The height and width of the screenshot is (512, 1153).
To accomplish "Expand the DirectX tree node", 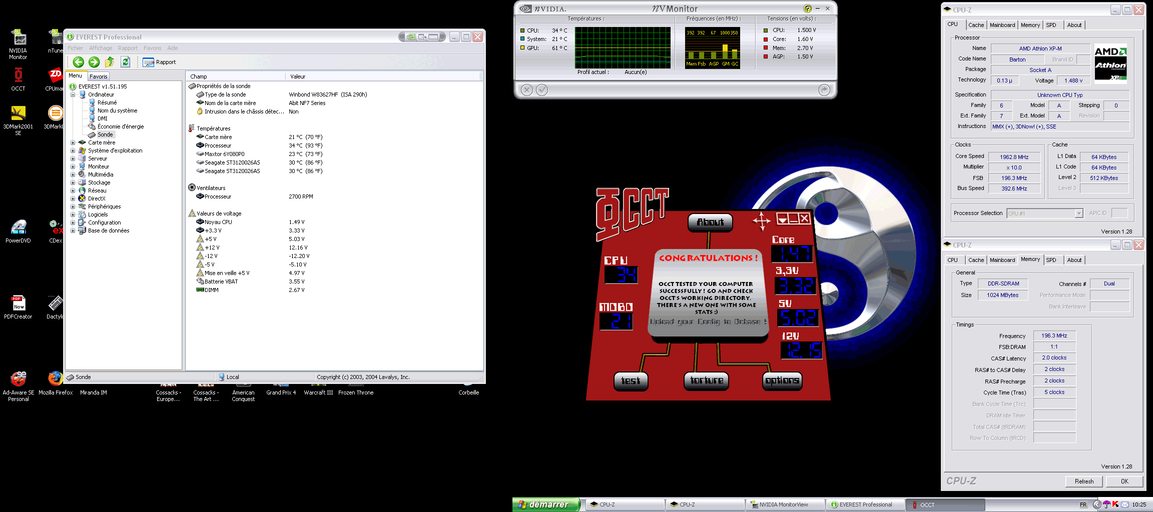I will coord(73,198).
